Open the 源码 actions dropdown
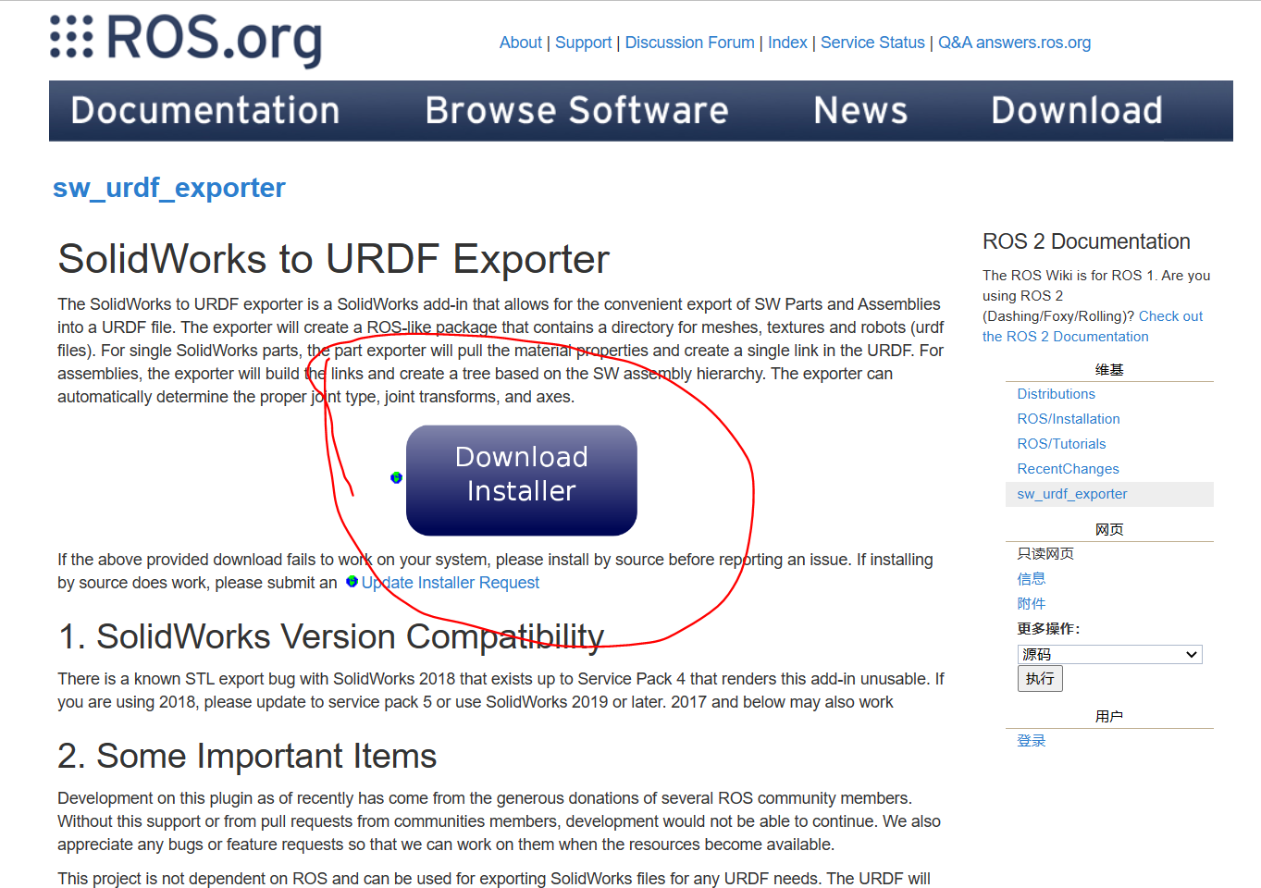The height and width of the screenshot is (888, 1261). click(x=1108, y=654)
